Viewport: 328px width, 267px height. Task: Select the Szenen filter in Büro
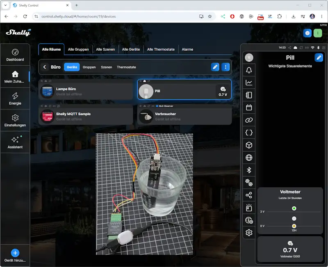(x=106, y=67)
